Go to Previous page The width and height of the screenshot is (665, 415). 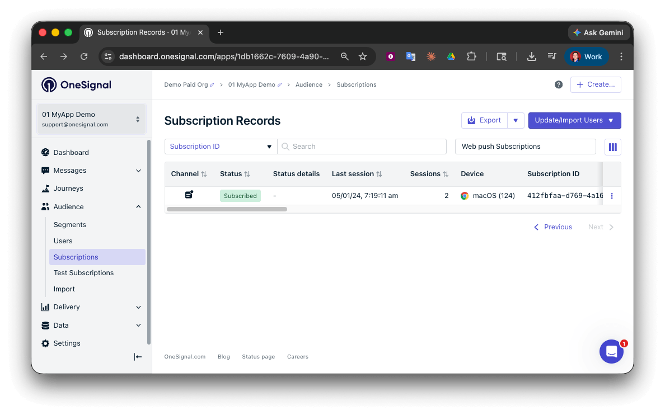coord(552,227)
